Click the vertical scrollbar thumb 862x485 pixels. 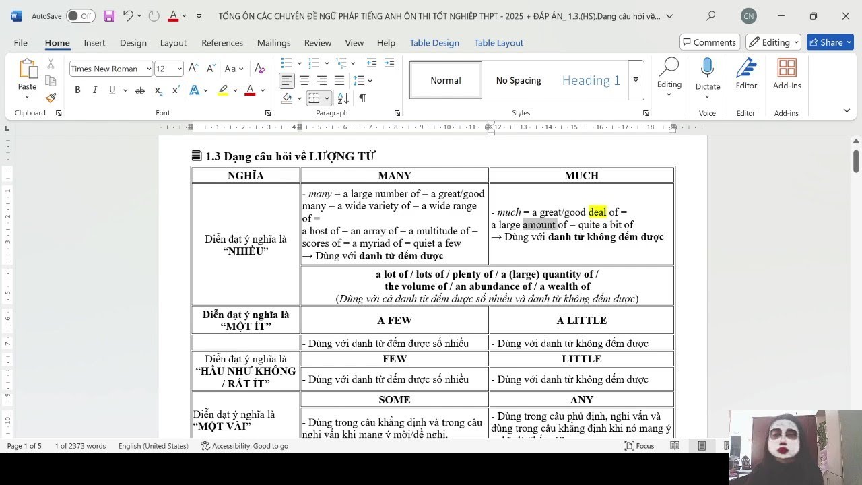(x=857, y=162)
